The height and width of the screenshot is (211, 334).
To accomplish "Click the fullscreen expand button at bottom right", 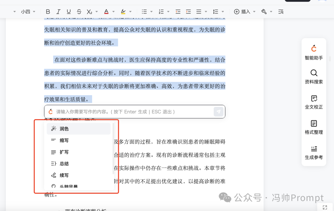I will 324,207.
